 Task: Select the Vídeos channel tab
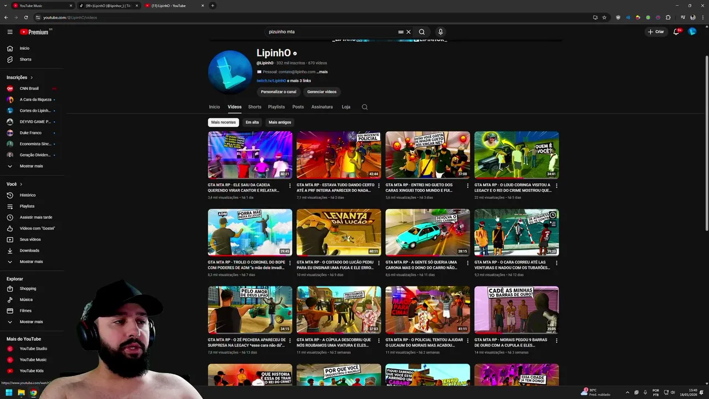click(234, 107)
